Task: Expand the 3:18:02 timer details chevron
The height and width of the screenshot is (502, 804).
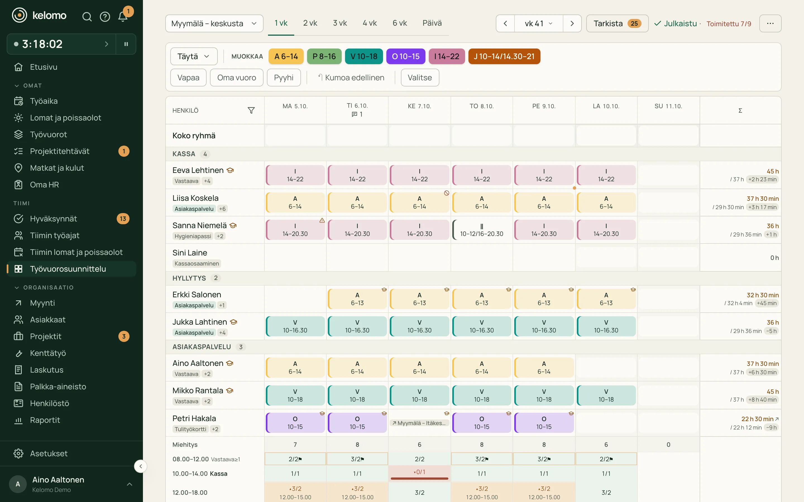Action: pyautogui.click(x=106, y=44)
